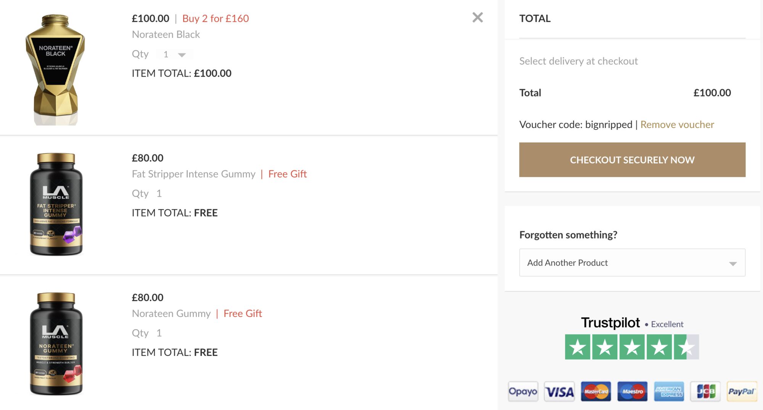Click the Trustpilot logo
Viewport: 763px width, 410px height.
click(610, 323)
